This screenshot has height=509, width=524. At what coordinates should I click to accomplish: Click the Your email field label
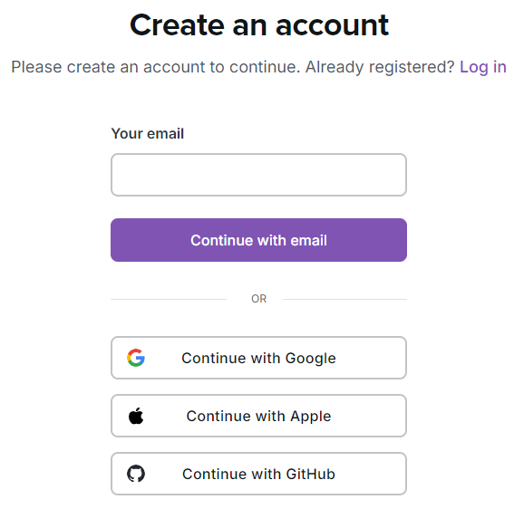tap(148, 133)
